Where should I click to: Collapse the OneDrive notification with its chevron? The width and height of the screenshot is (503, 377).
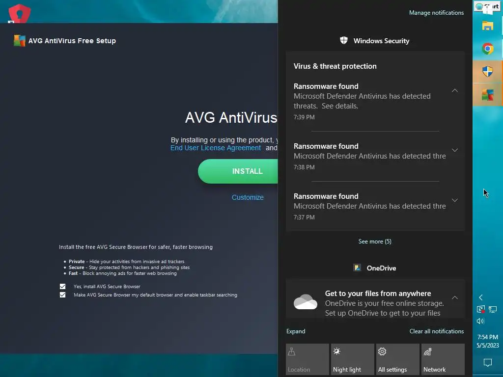(455, 297)
